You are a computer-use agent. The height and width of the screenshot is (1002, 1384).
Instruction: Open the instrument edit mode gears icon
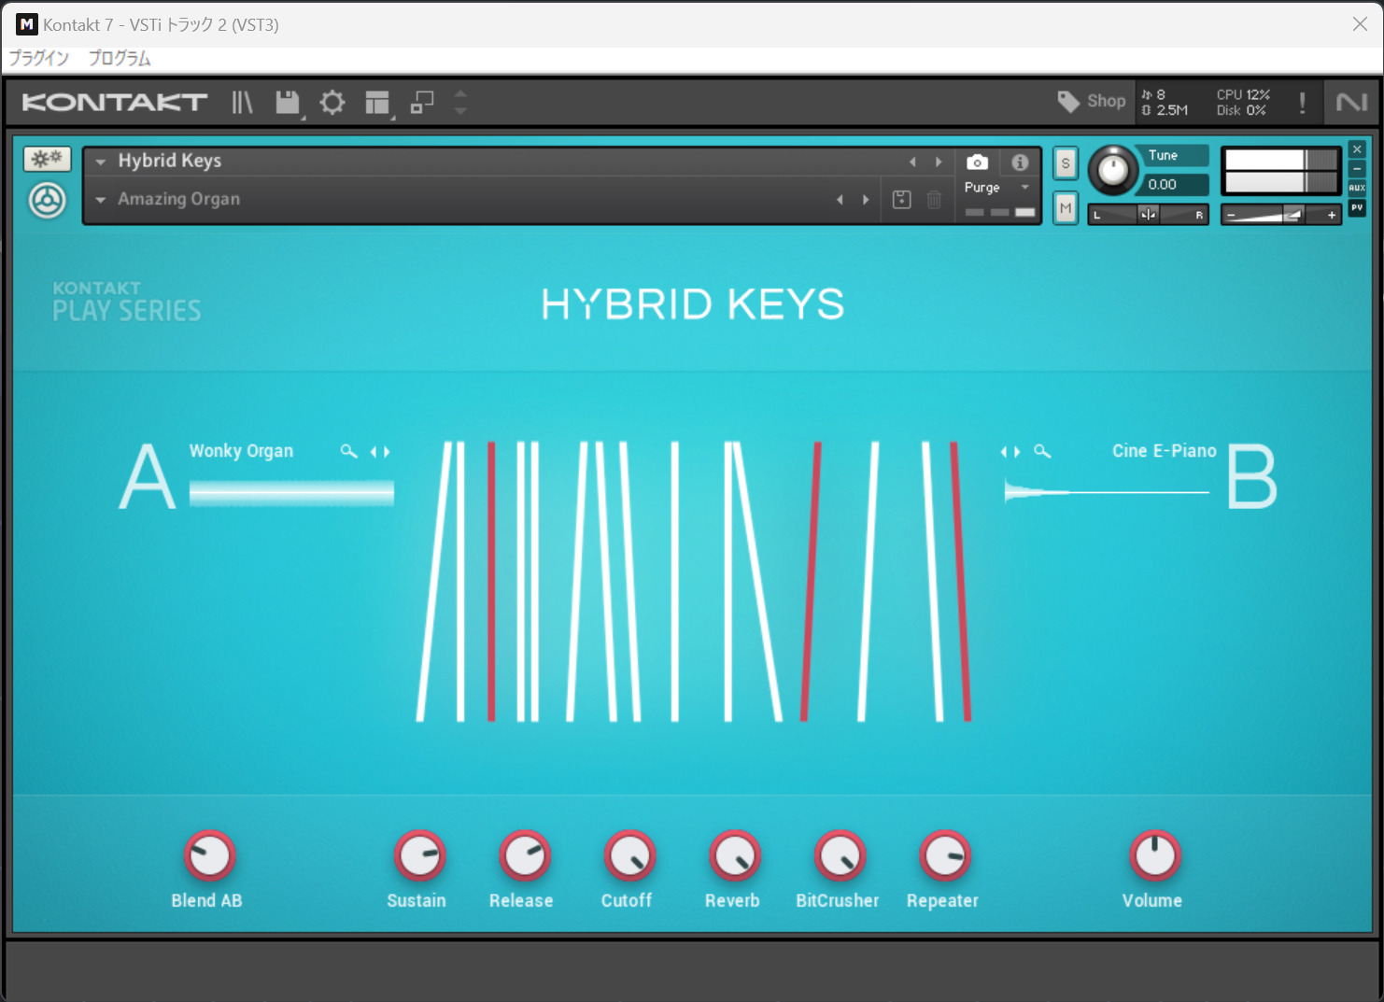click(47, 159)
